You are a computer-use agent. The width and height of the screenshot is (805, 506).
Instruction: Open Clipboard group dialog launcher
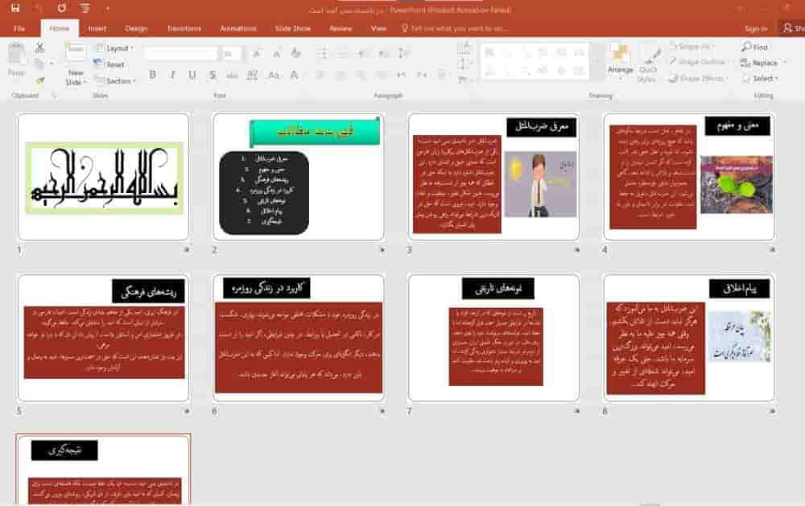[54, 96]
